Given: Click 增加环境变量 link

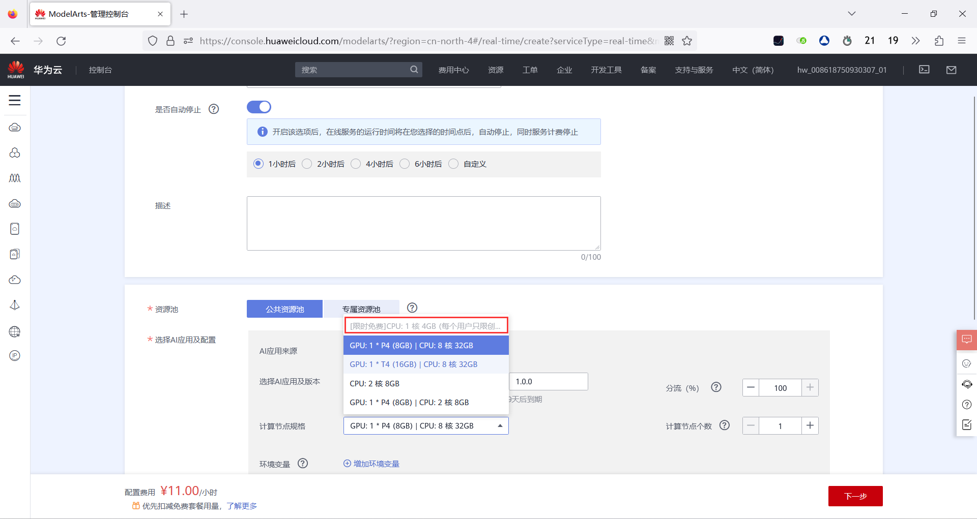Looking at the screenshot, I should [371, 464].
